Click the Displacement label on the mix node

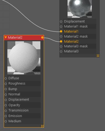pyautogui.click(x=74, y=21)
